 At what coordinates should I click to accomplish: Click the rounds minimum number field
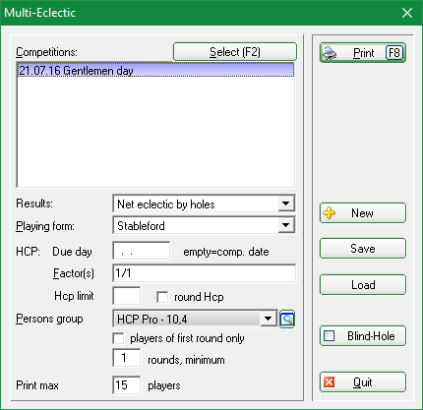click(127, 358)
